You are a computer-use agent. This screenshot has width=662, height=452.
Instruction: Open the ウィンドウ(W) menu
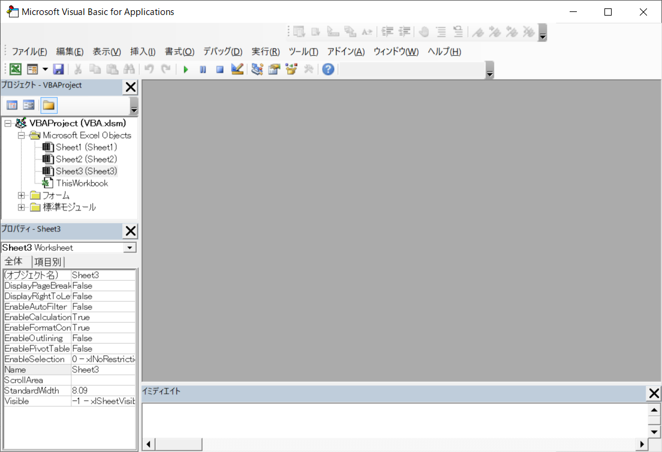396,52
